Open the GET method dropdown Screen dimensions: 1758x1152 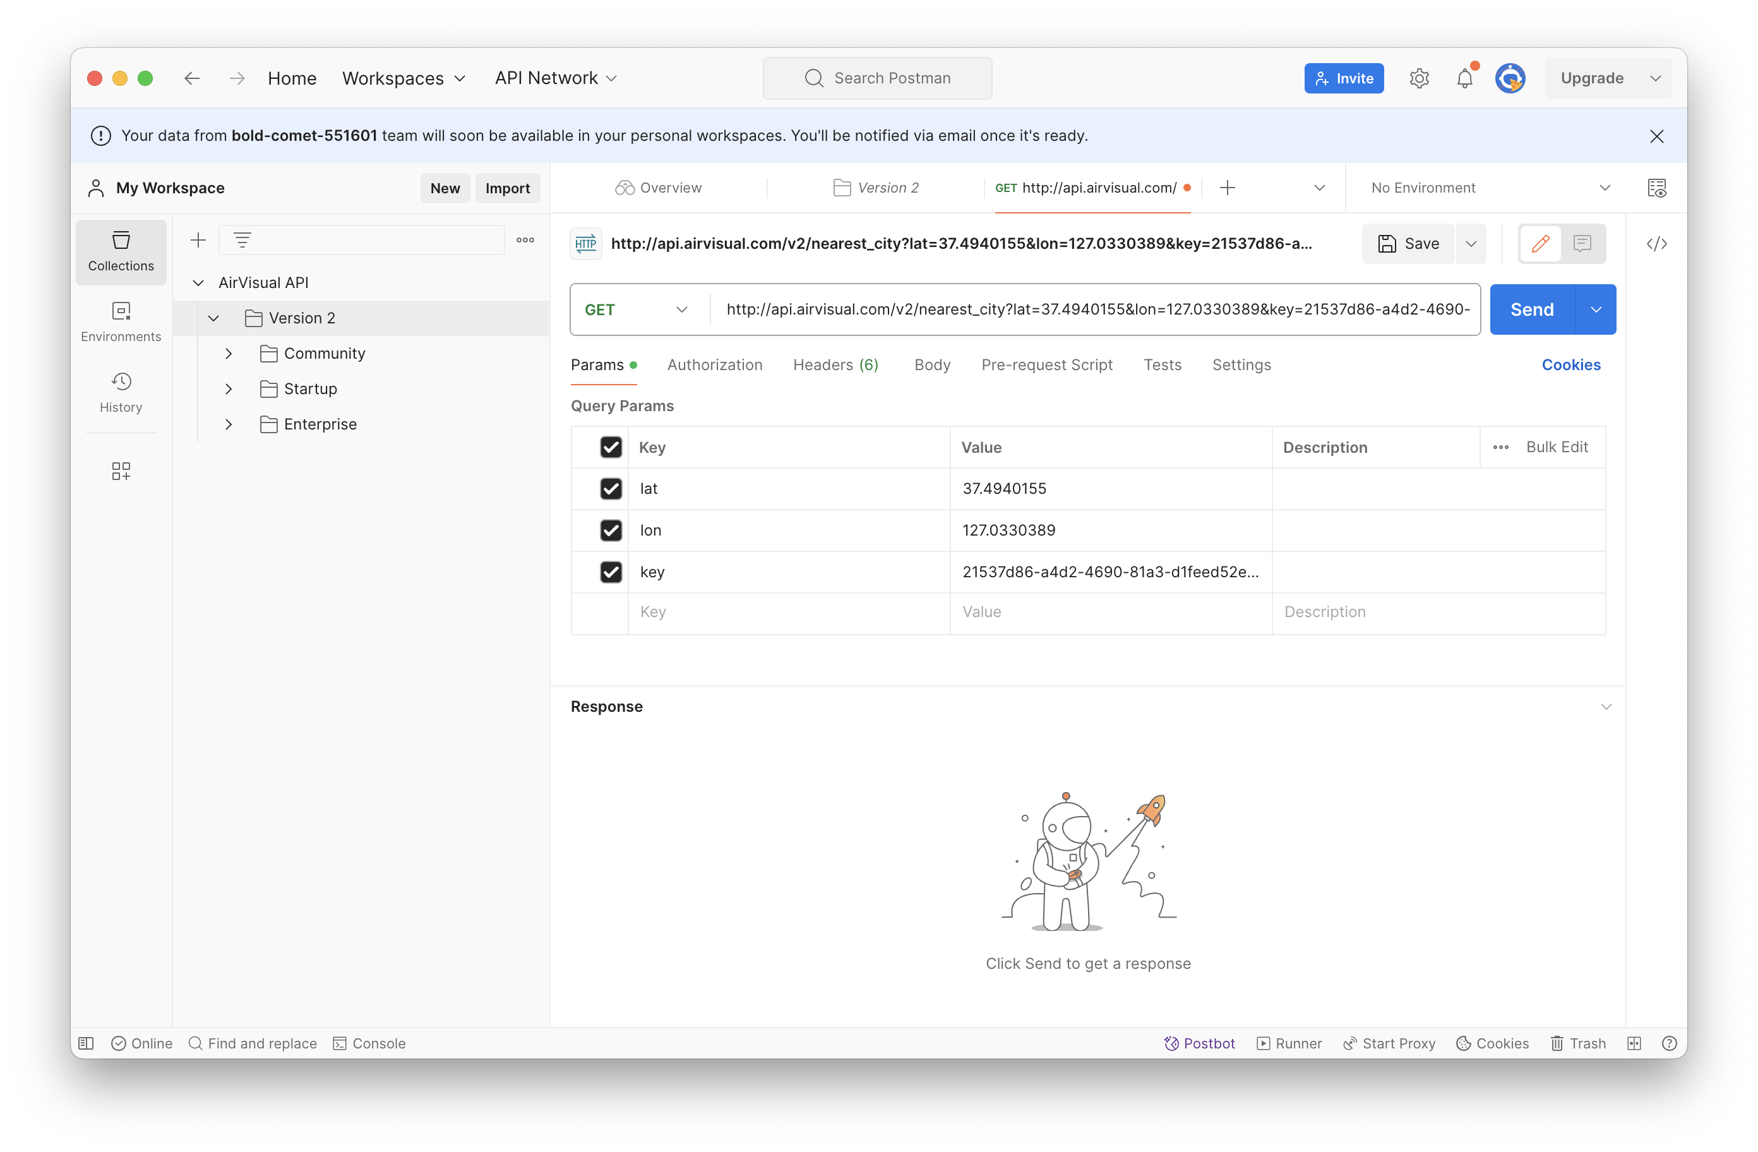pyautogui.click(x=636, y=309)
